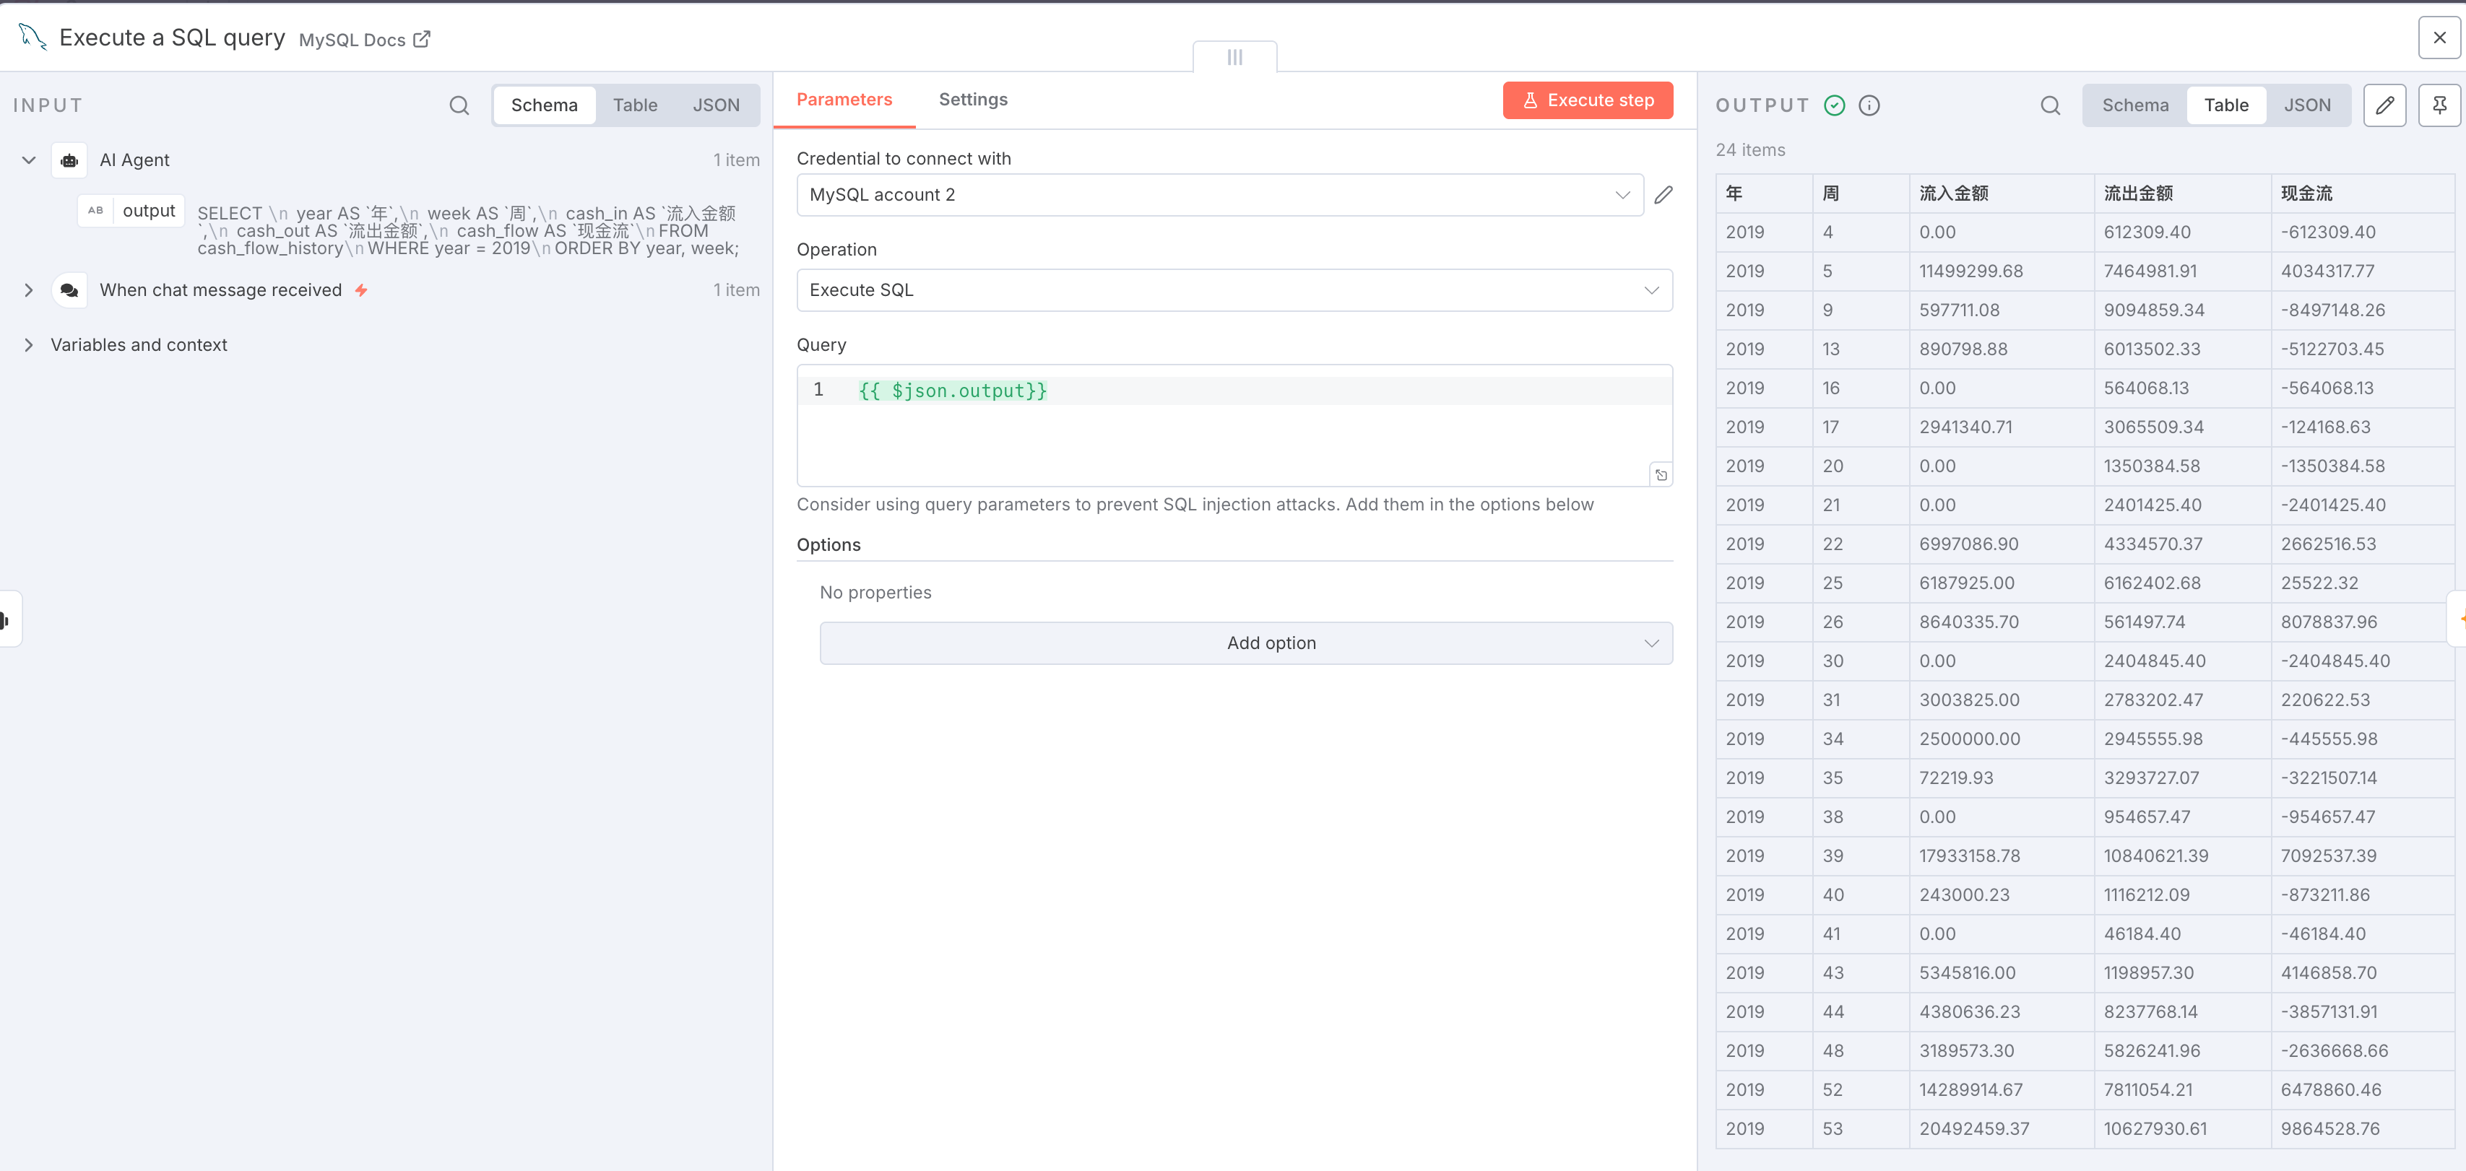The height and width of the screenshot is (1171, 2466).
Task: Click the AI Agent robot icon
Action: point(70,161)
